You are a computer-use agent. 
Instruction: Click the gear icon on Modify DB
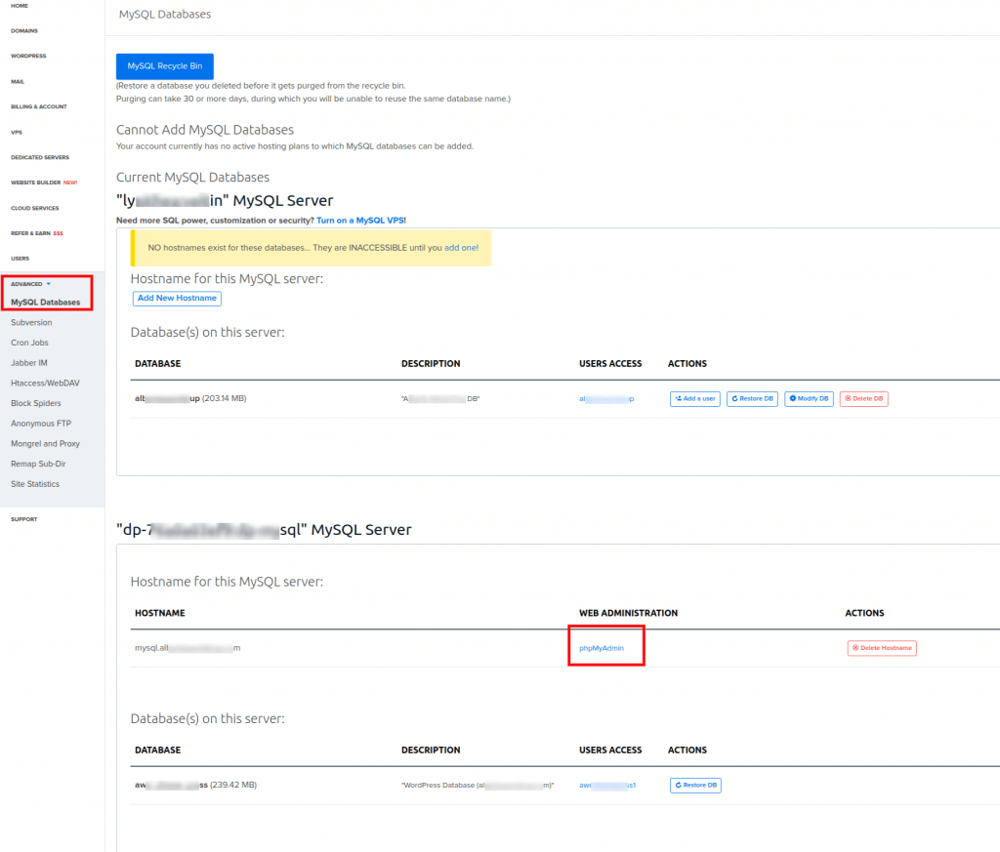pyautogui.click(x=792, y=398)
